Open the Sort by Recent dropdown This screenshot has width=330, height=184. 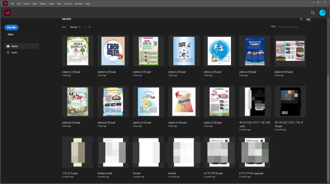pyautogui.click(x=76, y=27)
